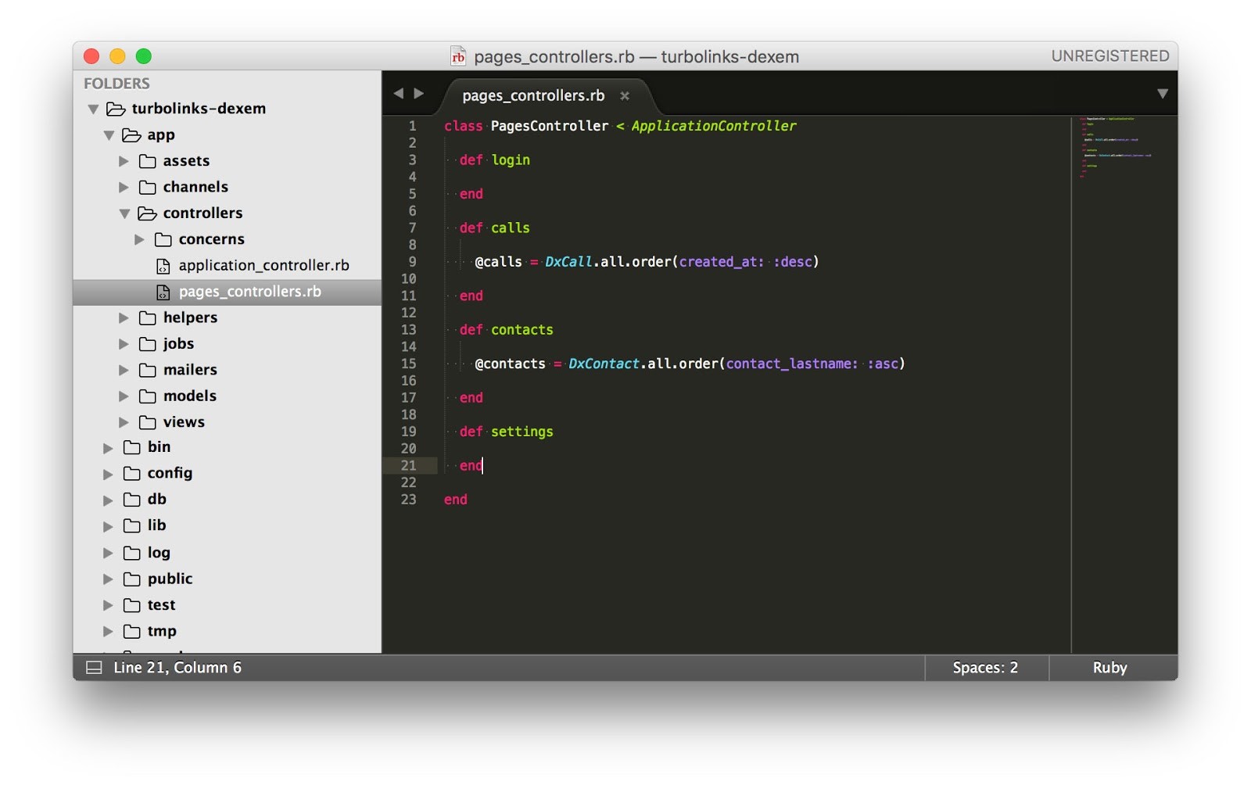Expand the concerns folder
Screen dimensions: 1251x785
tap(139, 239)
